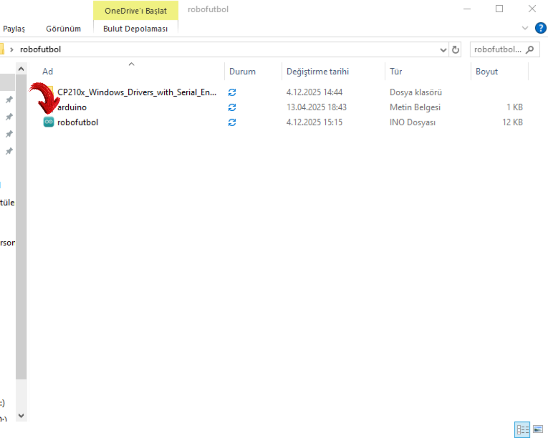Screen dimensions: 548x438
Task: Click the sync status icon for CP210x folder
Action: [x=232, y=92]
